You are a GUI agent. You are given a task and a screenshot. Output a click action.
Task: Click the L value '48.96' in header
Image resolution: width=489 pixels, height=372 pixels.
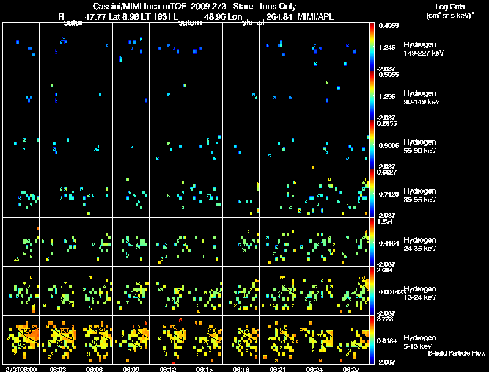pyautogui.click(x=215, y=17)
